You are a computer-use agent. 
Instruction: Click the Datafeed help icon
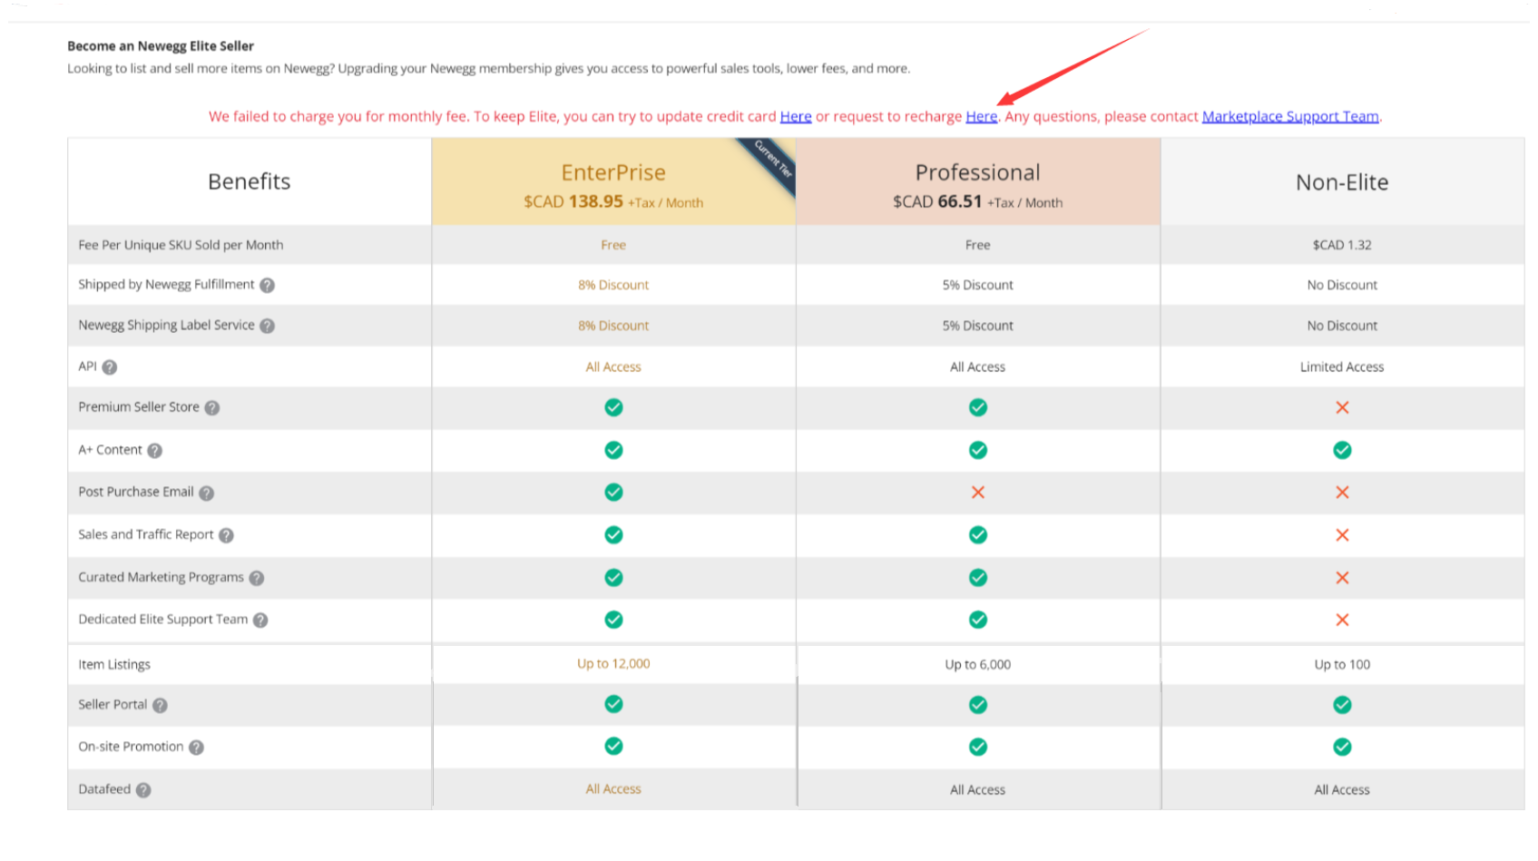coord(143,790)
